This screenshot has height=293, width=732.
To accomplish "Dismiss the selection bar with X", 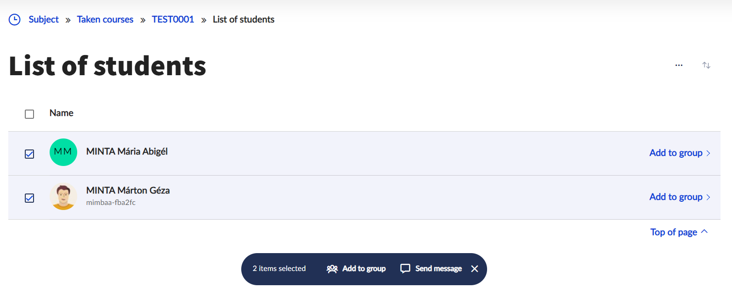I will click(475, 269).
